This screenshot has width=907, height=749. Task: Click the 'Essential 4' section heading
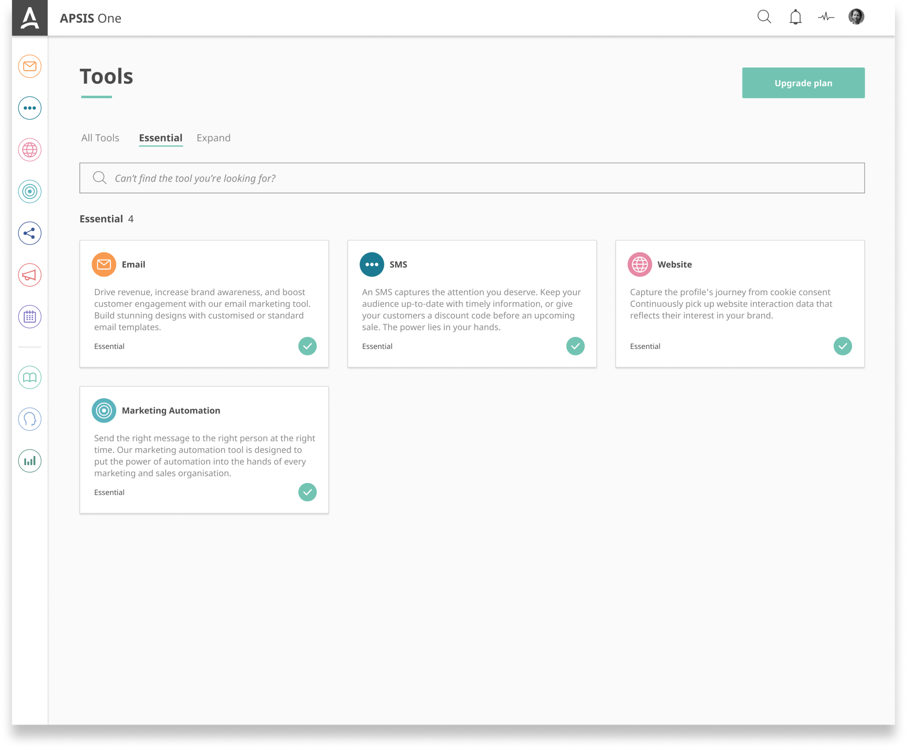click(x=106, y=219)
